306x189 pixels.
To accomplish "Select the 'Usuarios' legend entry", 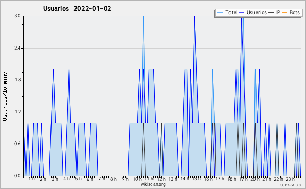I will point(257,12).
